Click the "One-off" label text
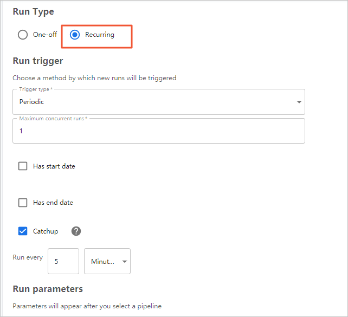The height and width of the screenshot is (317, 348). tap(45, 35)
